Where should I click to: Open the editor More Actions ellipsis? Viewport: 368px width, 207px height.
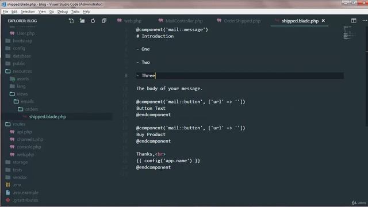tap(365, 21)
